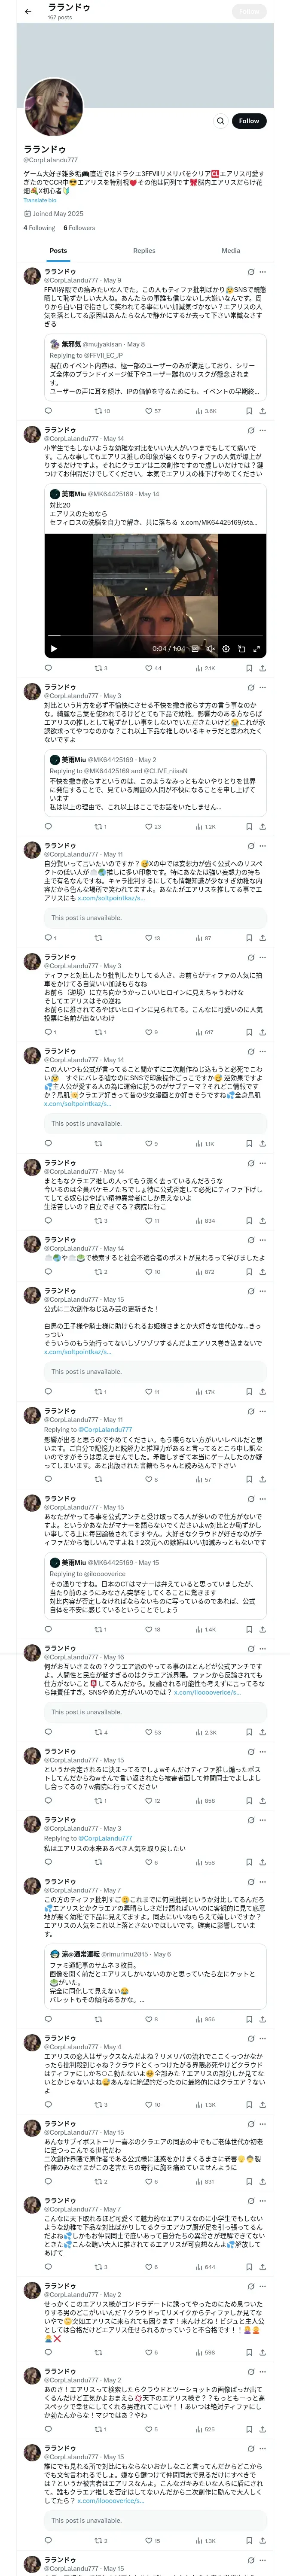View analytics for the post with 3.6K views
This screenshot has width=290, height=2576.
pyautogui.click(x=205, y=411)
